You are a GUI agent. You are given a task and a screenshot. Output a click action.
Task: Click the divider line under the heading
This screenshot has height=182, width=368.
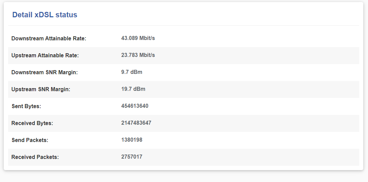(183, 26)
